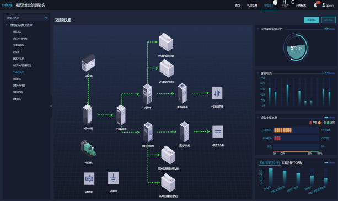The height and width of the screenshot is (201, 338).
Task: Click the tallest bar in TOP5 chart
Action: [x=271, y=177]
